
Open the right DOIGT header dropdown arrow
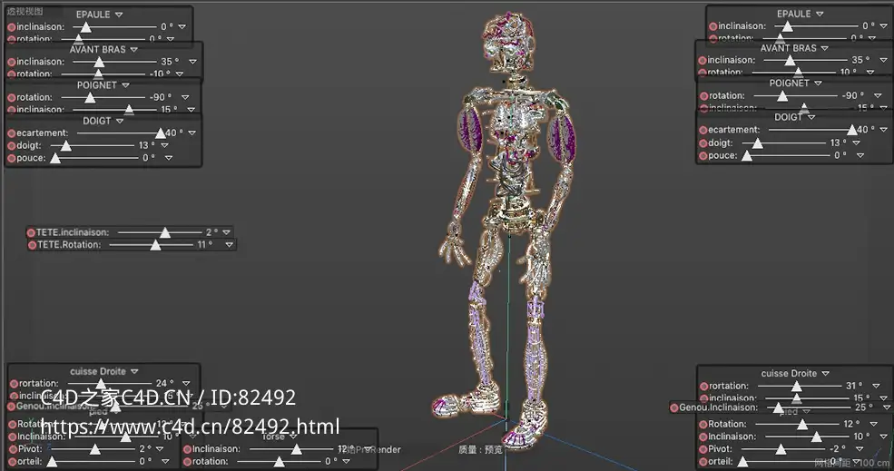811,117
